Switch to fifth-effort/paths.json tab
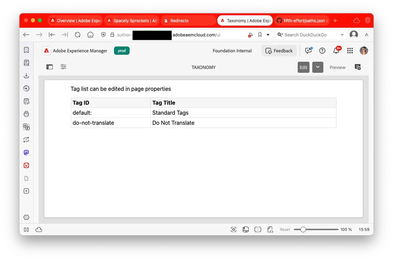The image size is (393, 261). click(x=302, y=20)
